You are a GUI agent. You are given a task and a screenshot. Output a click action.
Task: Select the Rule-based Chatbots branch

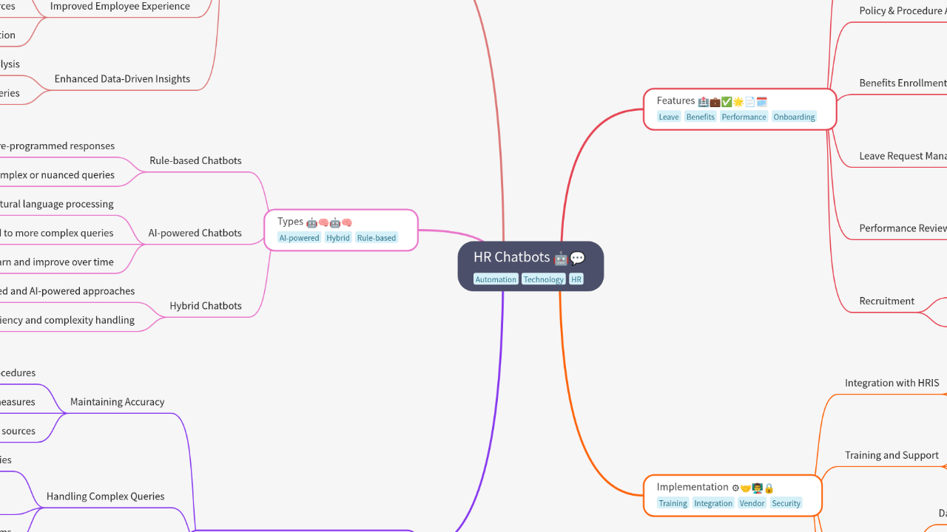(195, 160)
